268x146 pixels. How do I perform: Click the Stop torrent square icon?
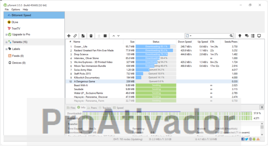point(105,36)
